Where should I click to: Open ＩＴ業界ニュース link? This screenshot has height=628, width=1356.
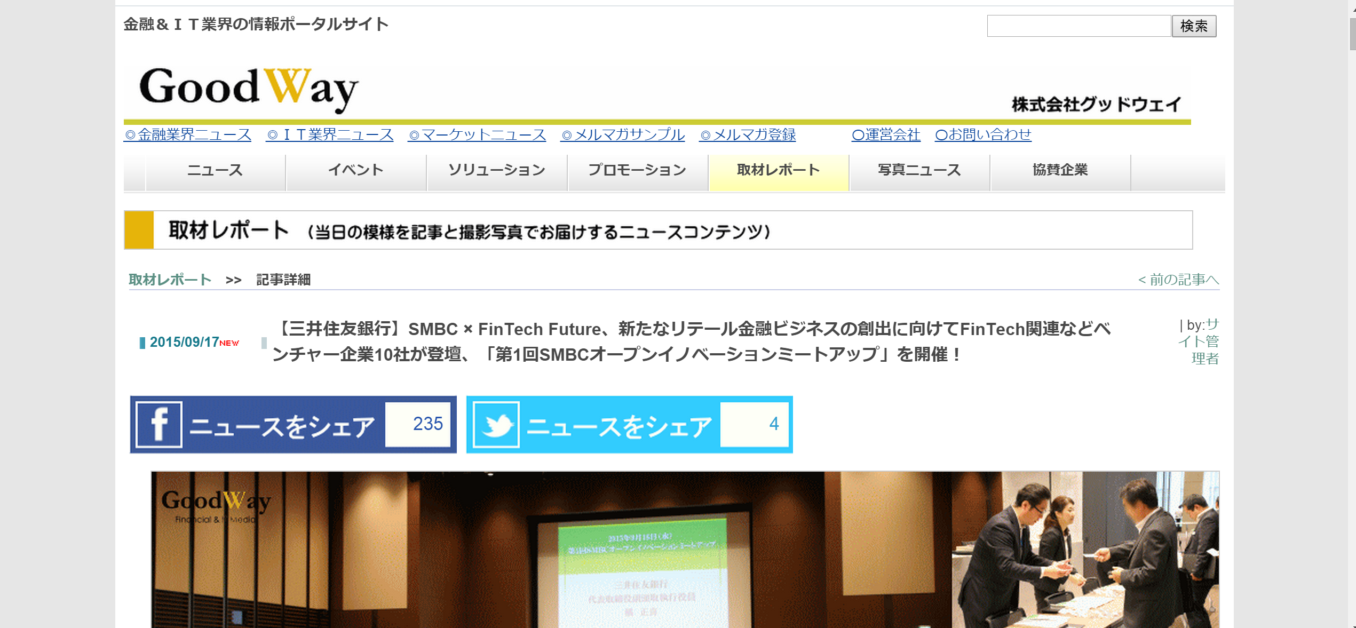point(330,134)
